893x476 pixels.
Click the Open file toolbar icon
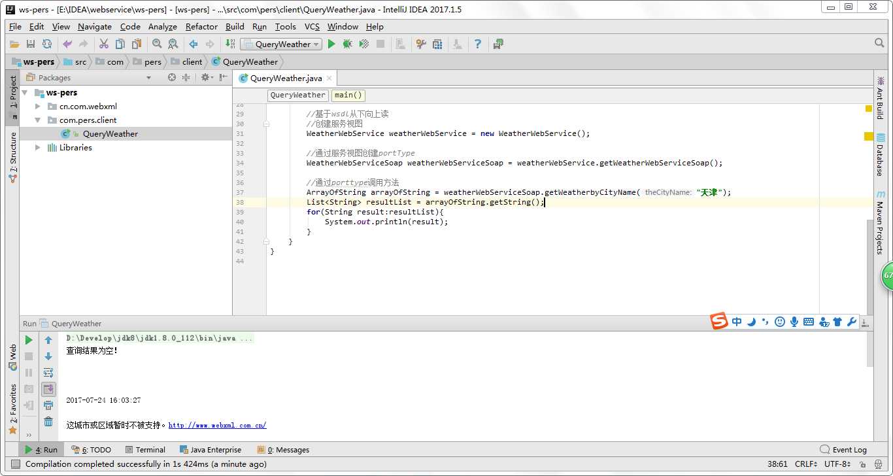point(14,44)
